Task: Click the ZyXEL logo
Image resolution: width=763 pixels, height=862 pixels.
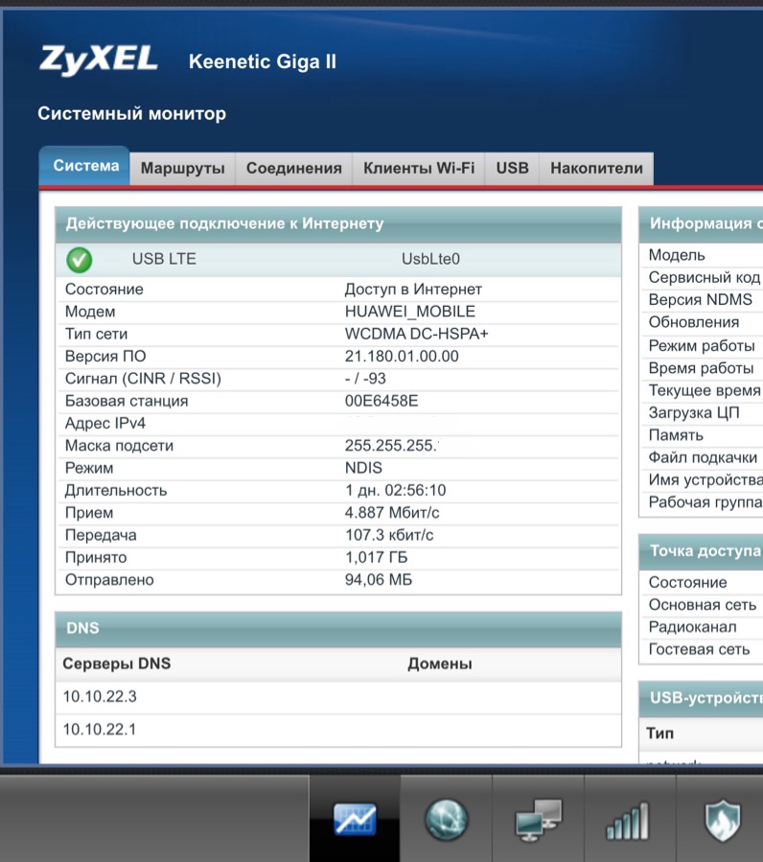Action: pyautogui.click(x=99, y=60)
